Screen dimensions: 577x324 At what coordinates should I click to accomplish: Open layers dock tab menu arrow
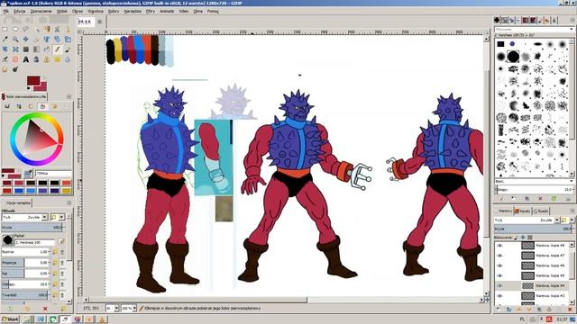pyautogui.click(x=572, y=211)
